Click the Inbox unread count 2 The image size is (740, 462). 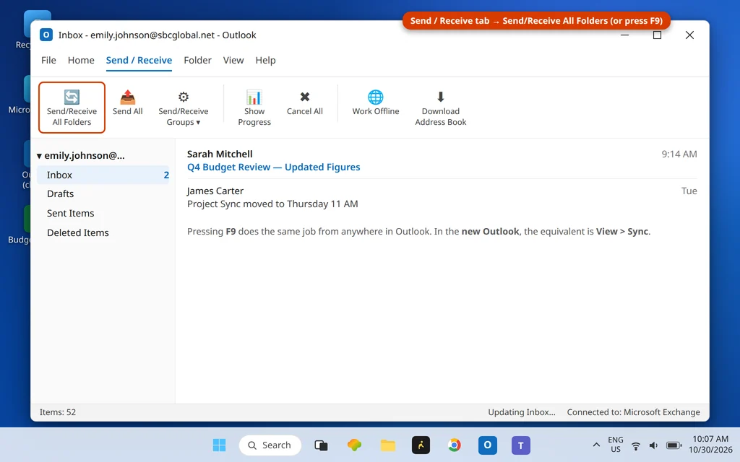coord(166,175)
